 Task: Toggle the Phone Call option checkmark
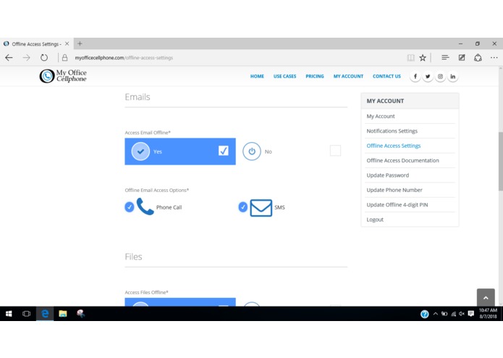[x=130, y=207]
